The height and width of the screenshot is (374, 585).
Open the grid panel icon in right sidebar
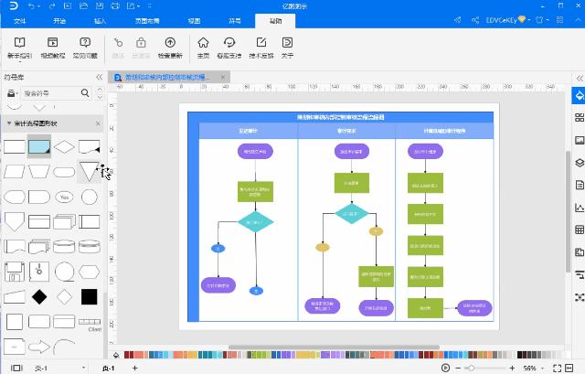click(x=579, y=118)
